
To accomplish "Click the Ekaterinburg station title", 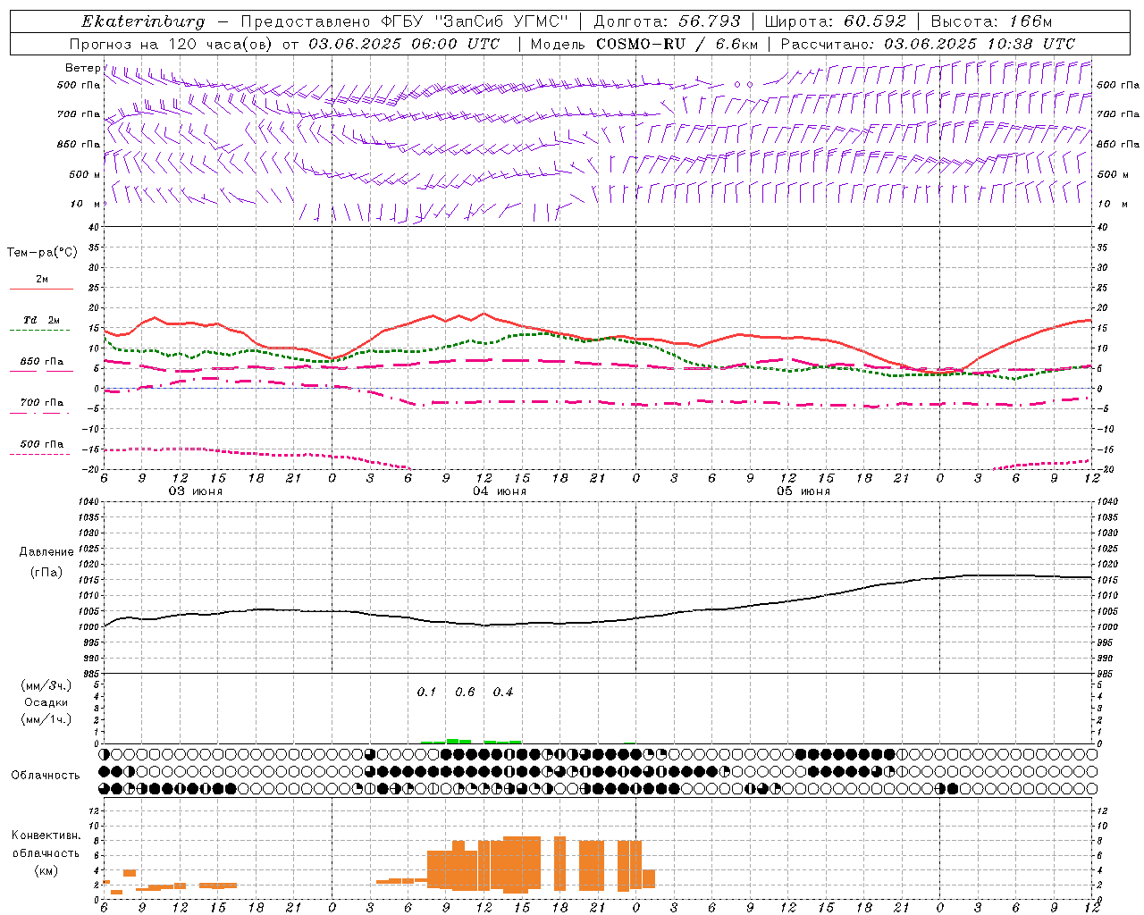I will tap(143, 21).
